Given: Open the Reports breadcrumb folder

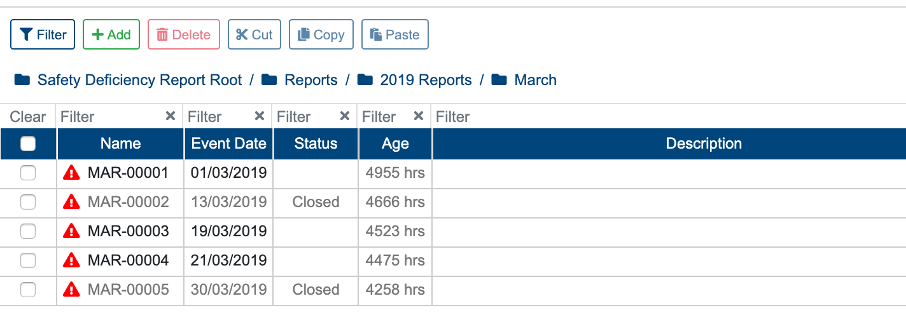Looking at the screenshot, I should coord(311,80).
